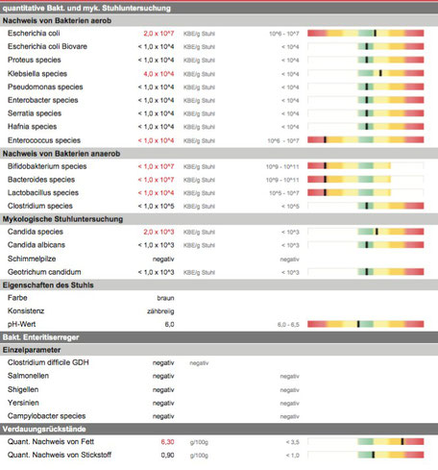Viewport: 438px width, 470px height.
Task: Click the Lactobacillus reference range '10^5 - 10^7'
Action: [x=284, y=193]
